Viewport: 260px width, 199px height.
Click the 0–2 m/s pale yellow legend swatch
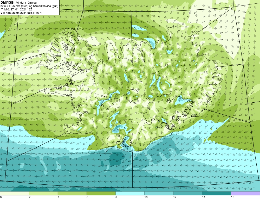(14, 193)
